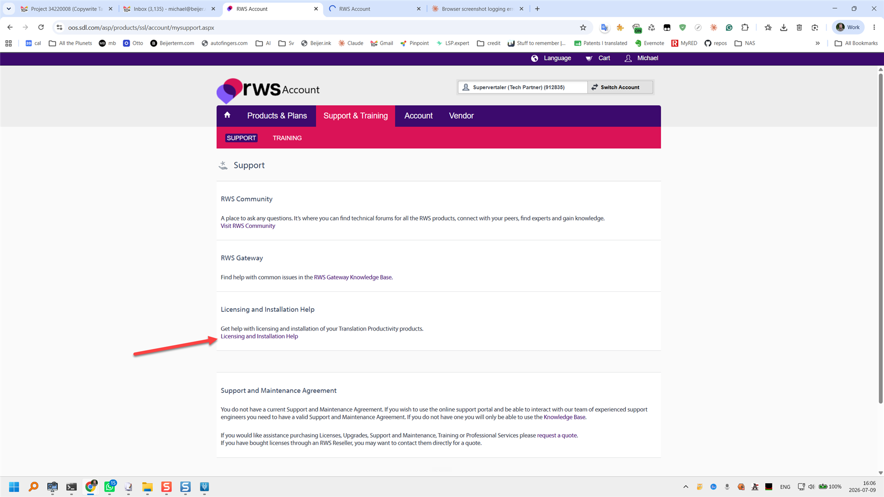Viewport: 884px width, 497px height.
Task: Open Chrome downloads icon
Action: (x=784, y=28)
